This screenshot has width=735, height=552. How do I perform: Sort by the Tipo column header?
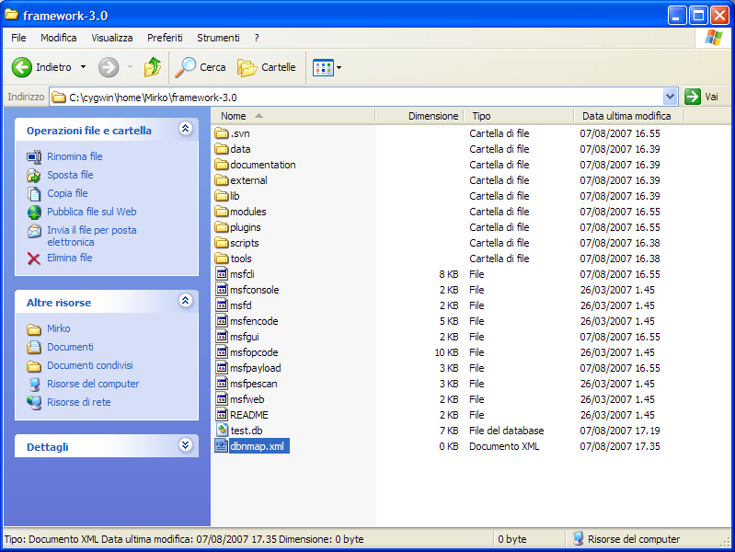[x=519, y=116]
